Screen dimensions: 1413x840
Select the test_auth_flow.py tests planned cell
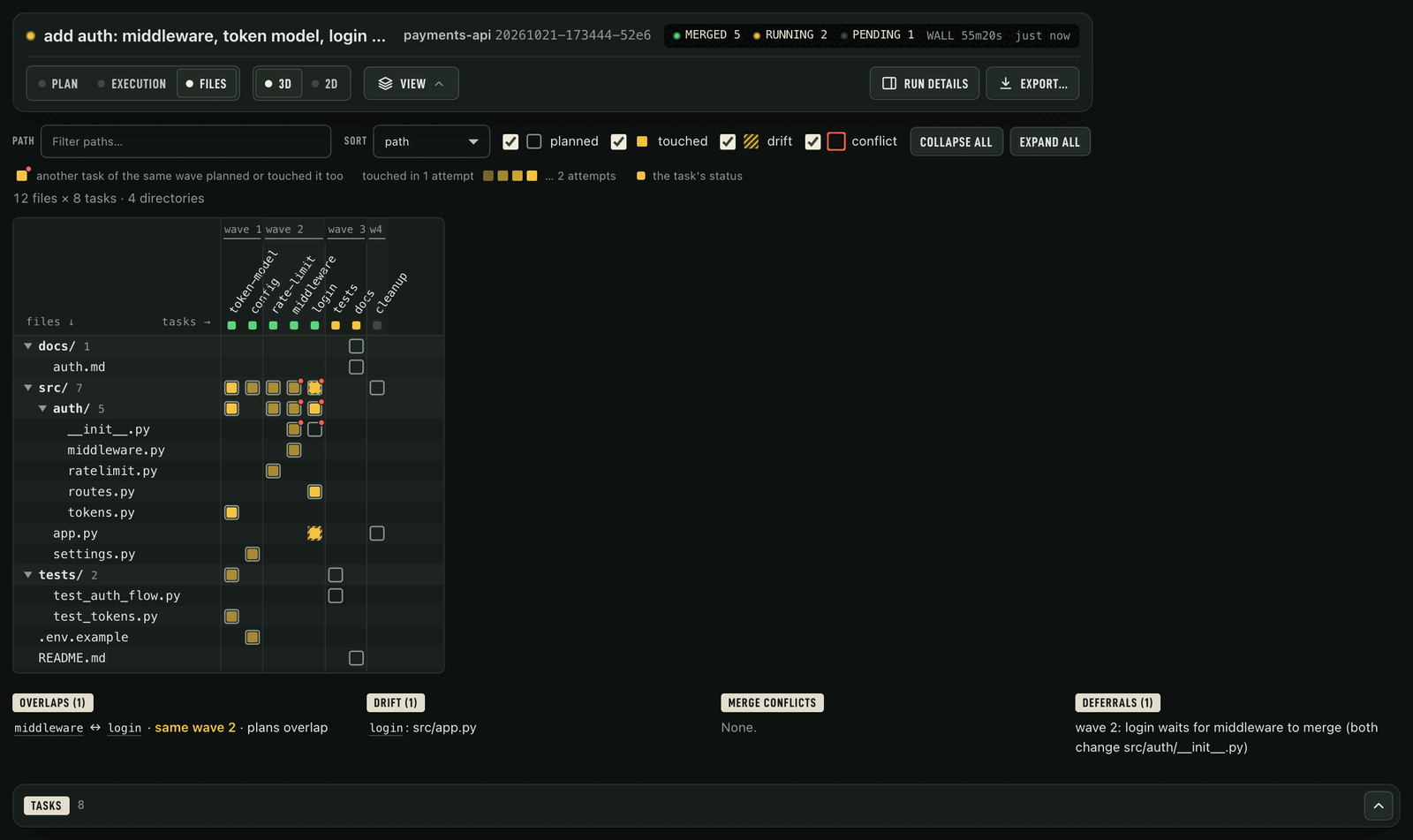[x=336, y=595]
